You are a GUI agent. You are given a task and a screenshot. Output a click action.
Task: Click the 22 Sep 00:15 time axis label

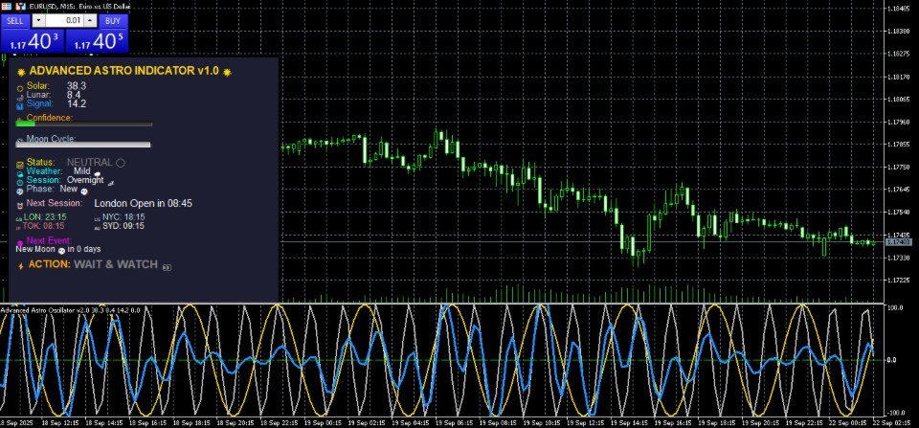pyautogui.click(x=847, y=422)
